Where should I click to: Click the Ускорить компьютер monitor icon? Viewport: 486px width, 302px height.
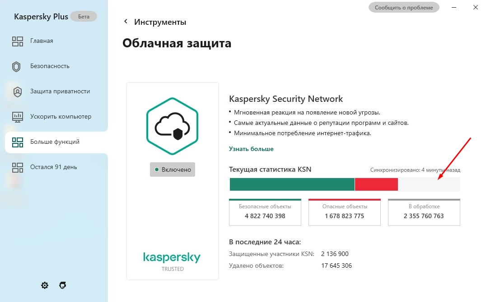click(x=18, y=117)
